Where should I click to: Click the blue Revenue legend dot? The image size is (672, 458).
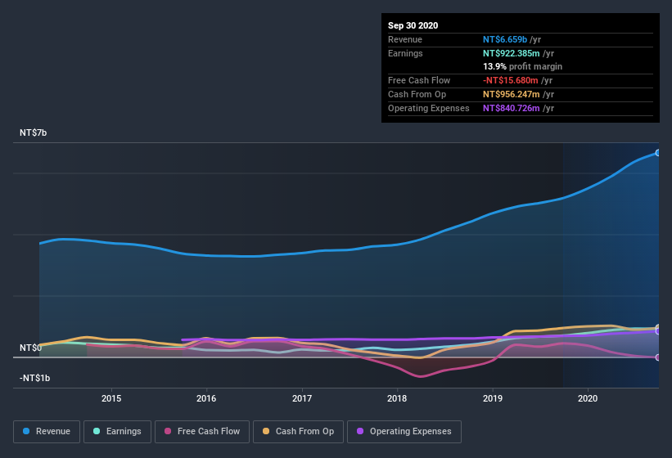pyautogui.click(x=26, y=431)
